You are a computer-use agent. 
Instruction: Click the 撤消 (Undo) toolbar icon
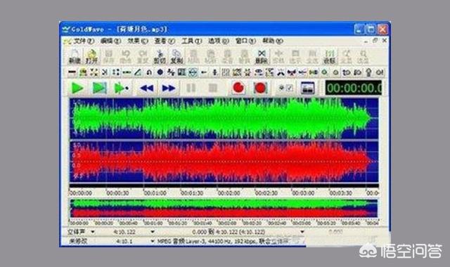tap(125, 56)
